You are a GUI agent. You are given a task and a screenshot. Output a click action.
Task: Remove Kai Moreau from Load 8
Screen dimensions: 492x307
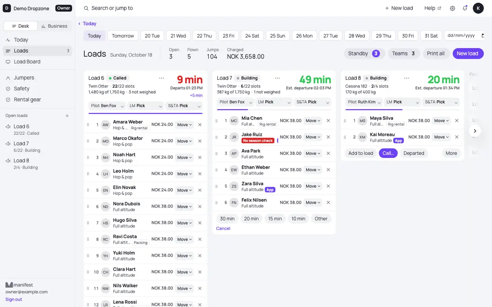click(x=457, y=137)
